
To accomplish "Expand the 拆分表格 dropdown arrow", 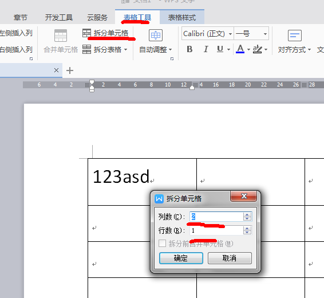I will (125, 50).
